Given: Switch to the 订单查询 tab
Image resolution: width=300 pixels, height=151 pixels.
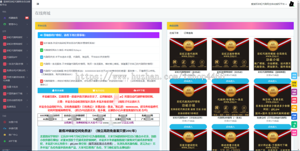Looking at the screenshot, I should pos(188,33).
